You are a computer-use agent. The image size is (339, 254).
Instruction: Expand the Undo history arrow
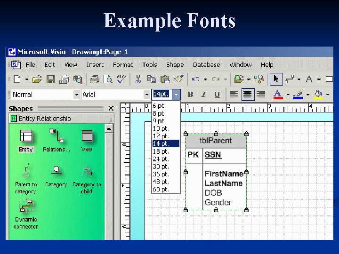[x=205, y=79]
